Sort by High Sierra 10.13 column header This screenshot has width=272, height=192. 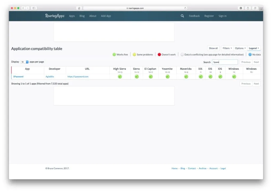click(120, 70)
